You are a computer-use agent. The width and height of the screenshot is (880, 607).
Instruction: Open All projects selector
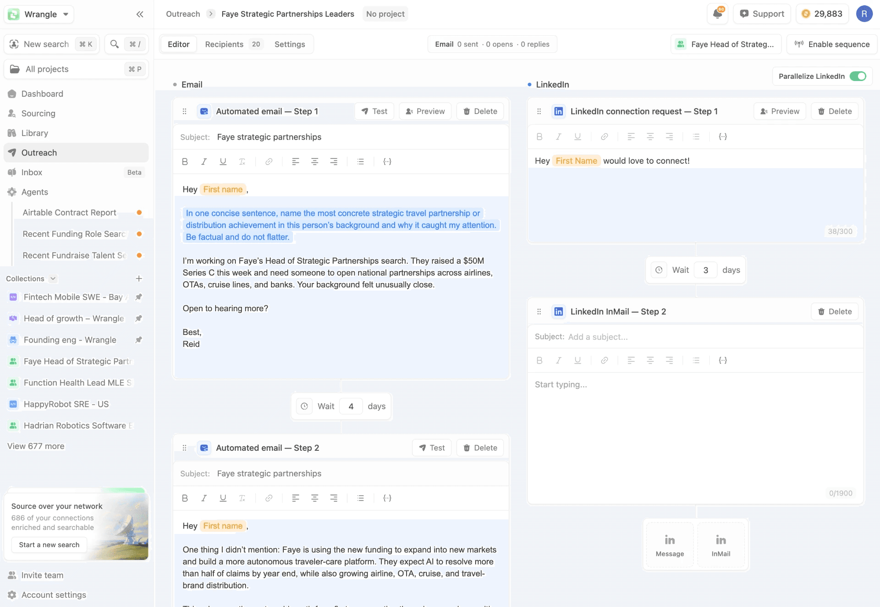tap(76, 69)
